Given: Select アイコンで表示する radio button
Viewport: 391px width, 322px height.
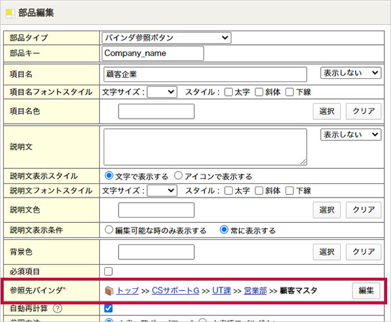Looking at the screenshot, I should [179, 175].
